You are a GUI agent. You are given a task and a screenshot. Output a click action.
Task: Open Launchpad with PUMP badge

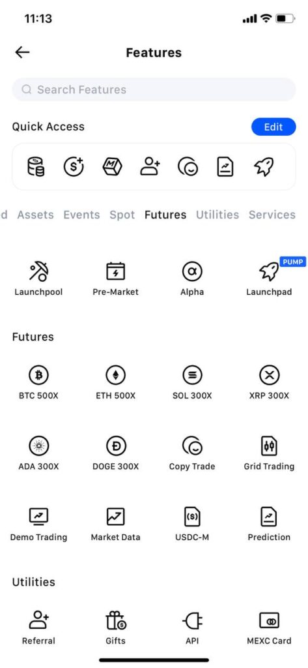(x=269, y=279)
